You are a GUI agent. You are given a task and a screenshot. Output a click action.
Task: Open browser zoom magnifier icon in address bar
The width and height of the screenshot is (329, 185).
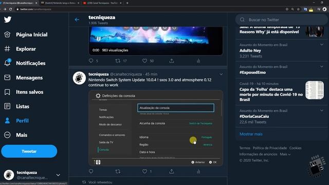coord(293,9)
